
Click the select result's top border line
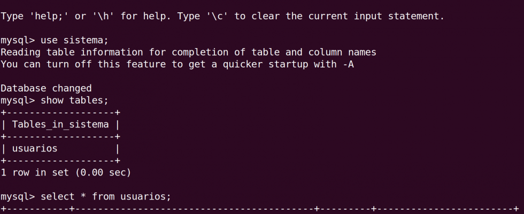(x=260, y=209)
